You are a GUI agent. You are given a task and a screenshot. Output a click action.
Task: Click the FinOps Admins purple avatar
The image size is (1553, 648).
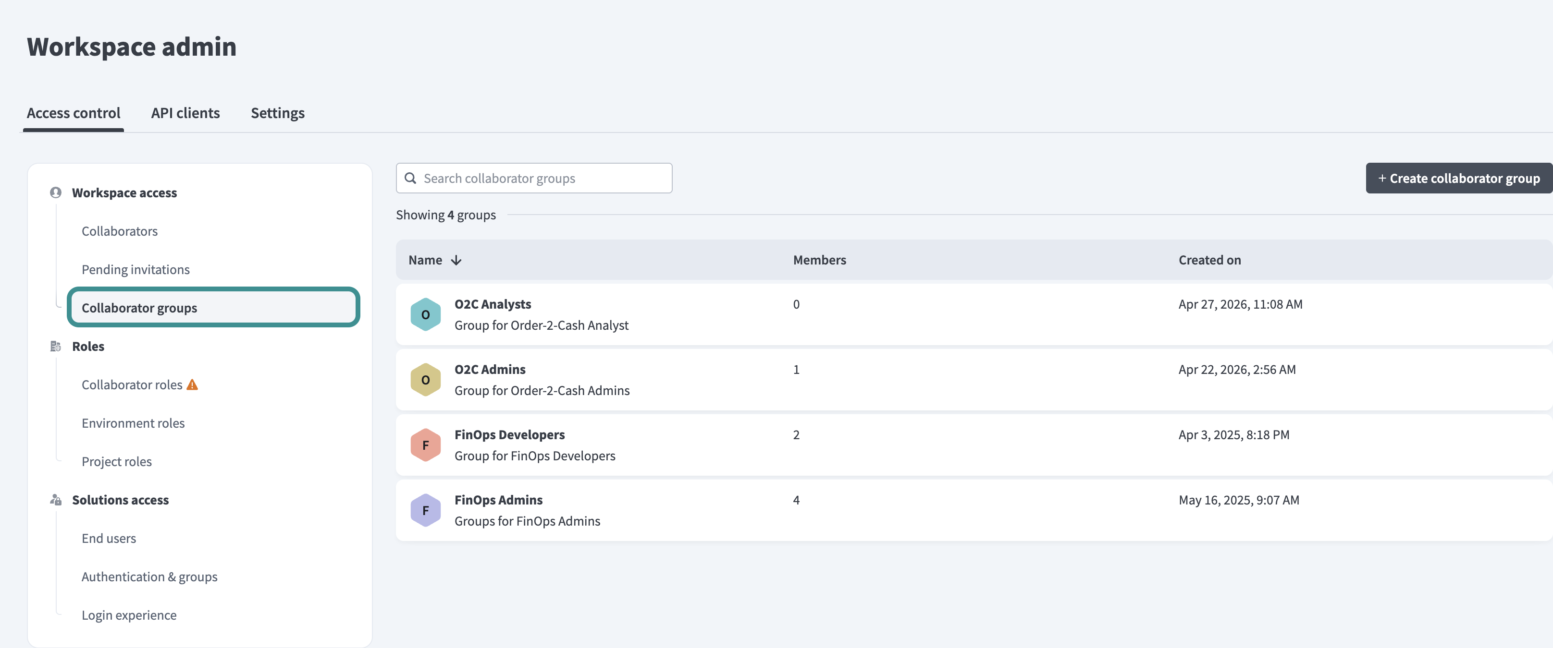point(425,509)
